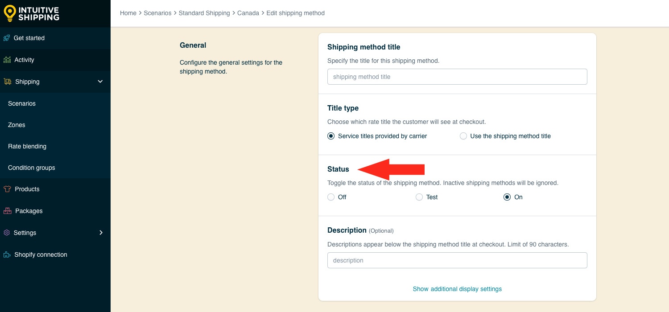Show additional display settings
This screenshot has height=312, width=669.
pyautogui.click(x=457, y=289)
